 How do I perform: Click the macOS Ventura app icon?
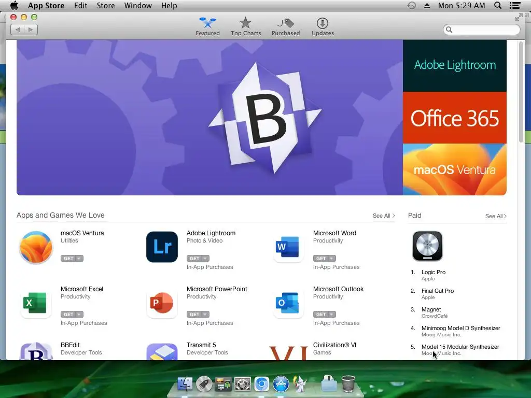(36, 247)
